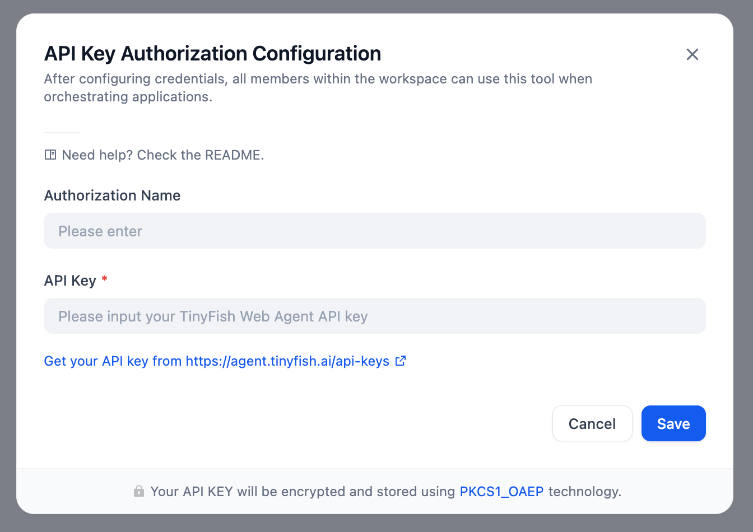This screenshot has height=532, width=753.
Task: Save the API key configuration
Action: coord(673,423)
